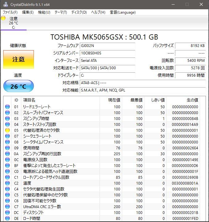Click the blue status icon for ディスクシフト
209x222 pixels.
coord(7,212)
